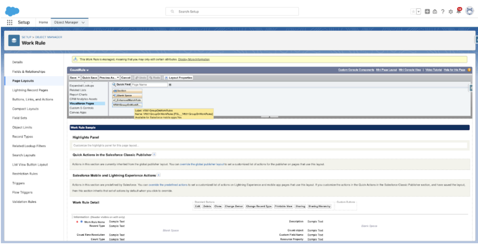Click the Undo button
The height and width of the screenshot is (245, 478).
tap(141, 78)
